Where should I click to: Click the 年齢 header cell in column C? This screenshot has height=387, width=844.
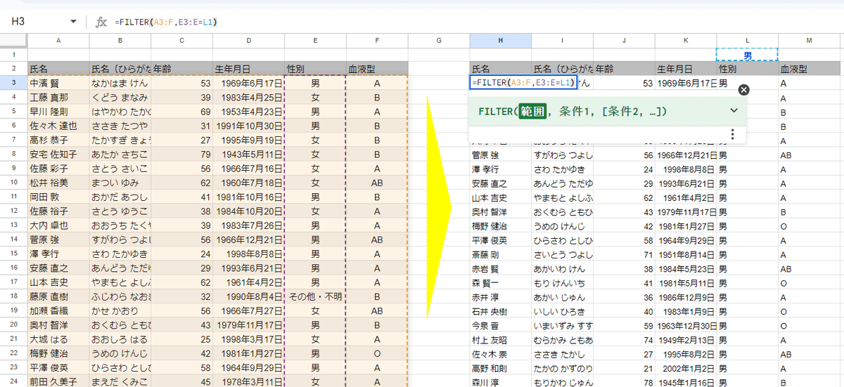[x=182, y=69]
